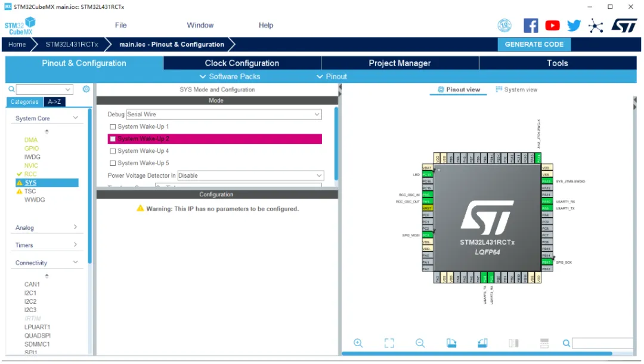Rotate chip counter-clockwise icon
The width and height of the screenshot is (644, 364).
click(482, 343)
